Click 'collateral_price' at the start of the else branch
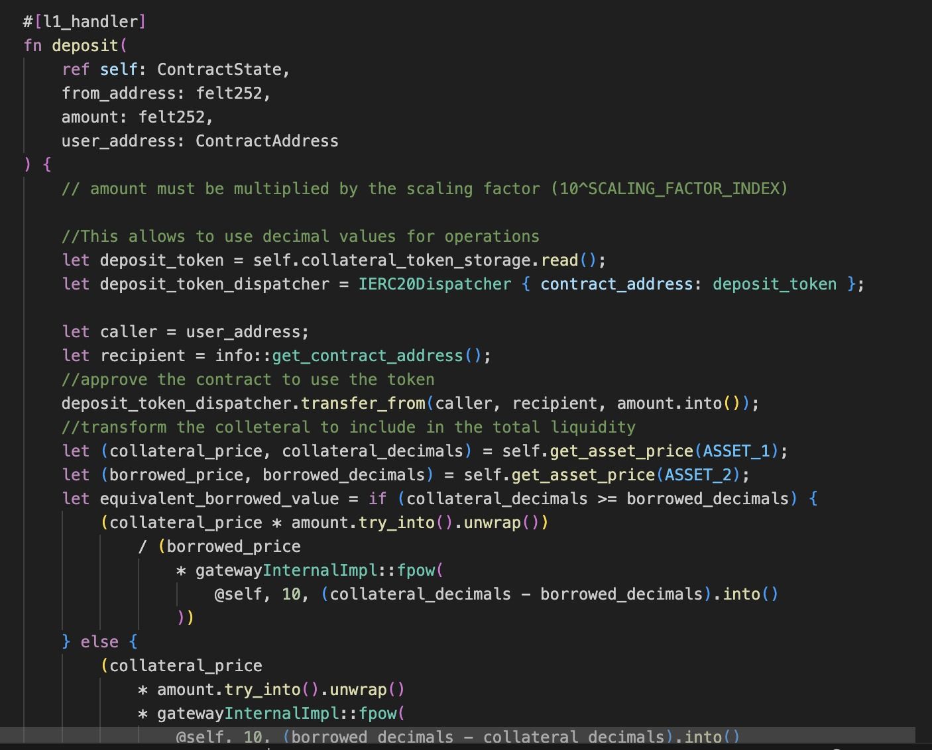 tap(186, 666)
